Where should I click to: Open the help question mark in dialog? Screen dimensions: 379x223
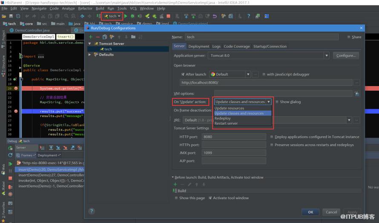point(92,211)
